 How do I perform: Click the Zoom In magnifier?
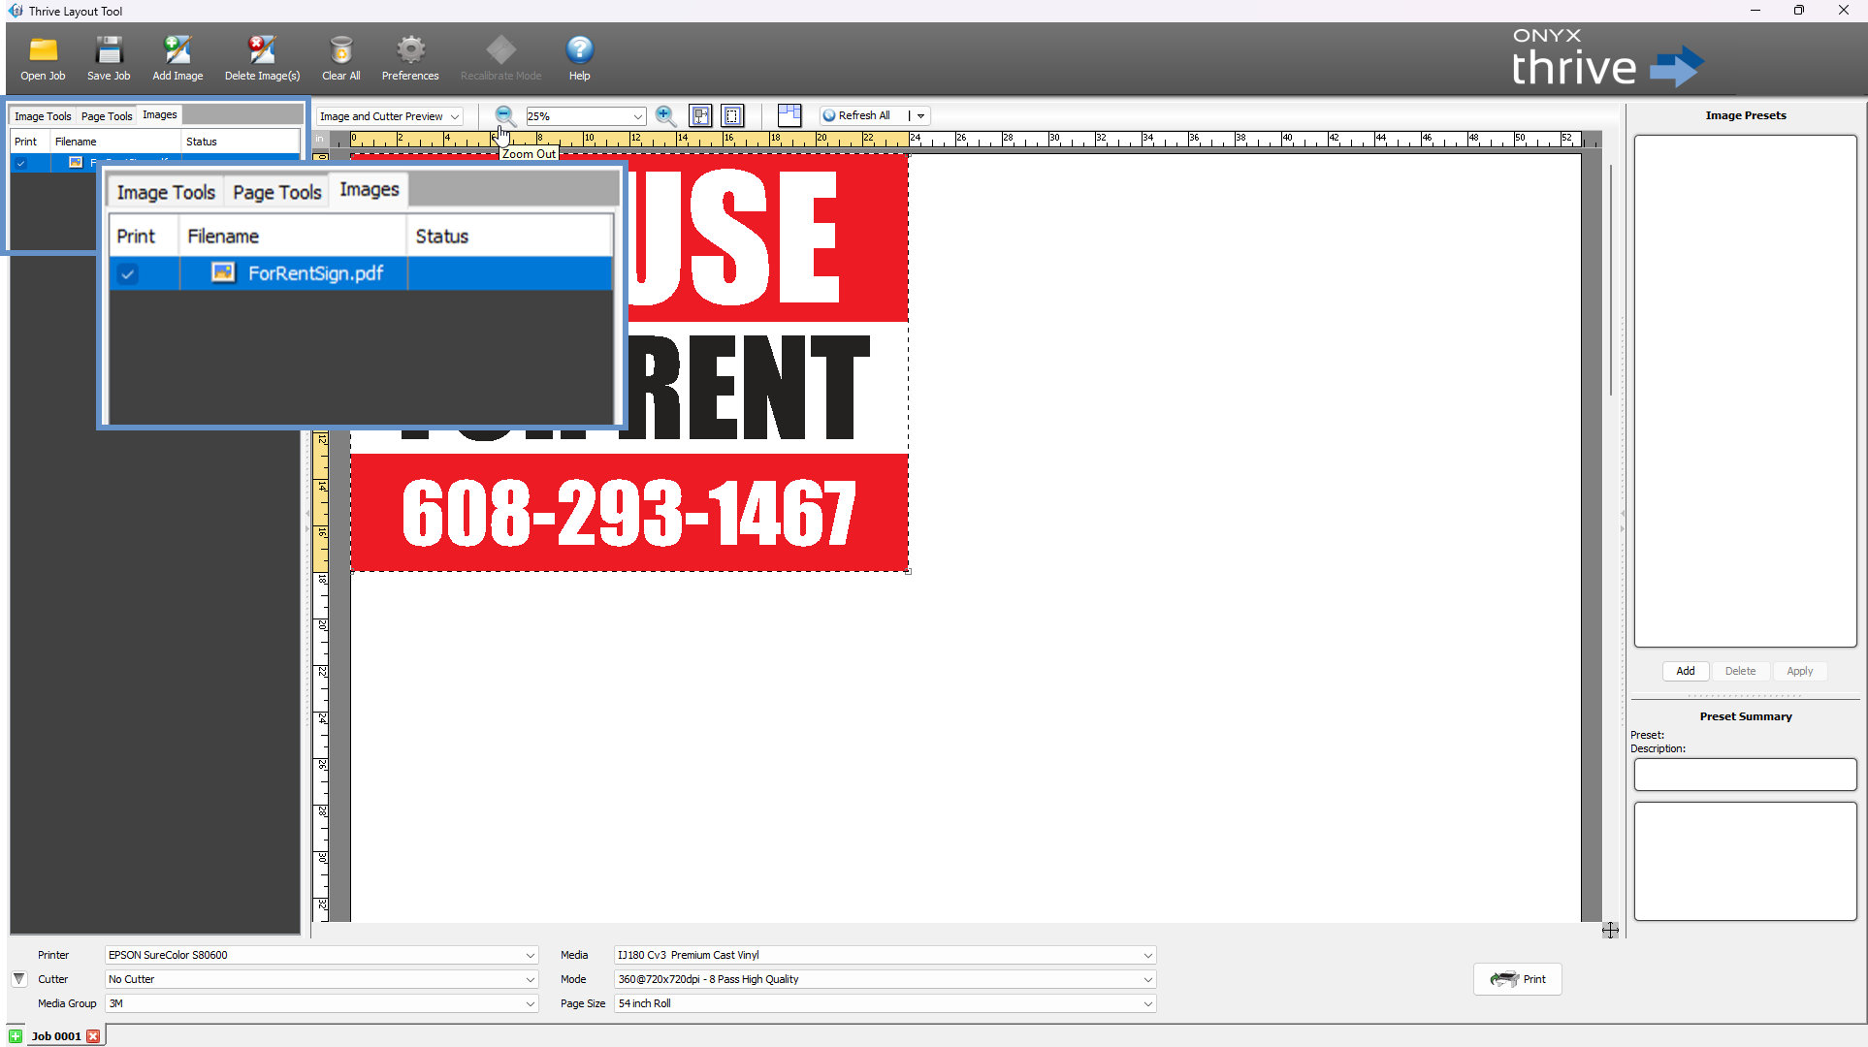coord(665,115)
